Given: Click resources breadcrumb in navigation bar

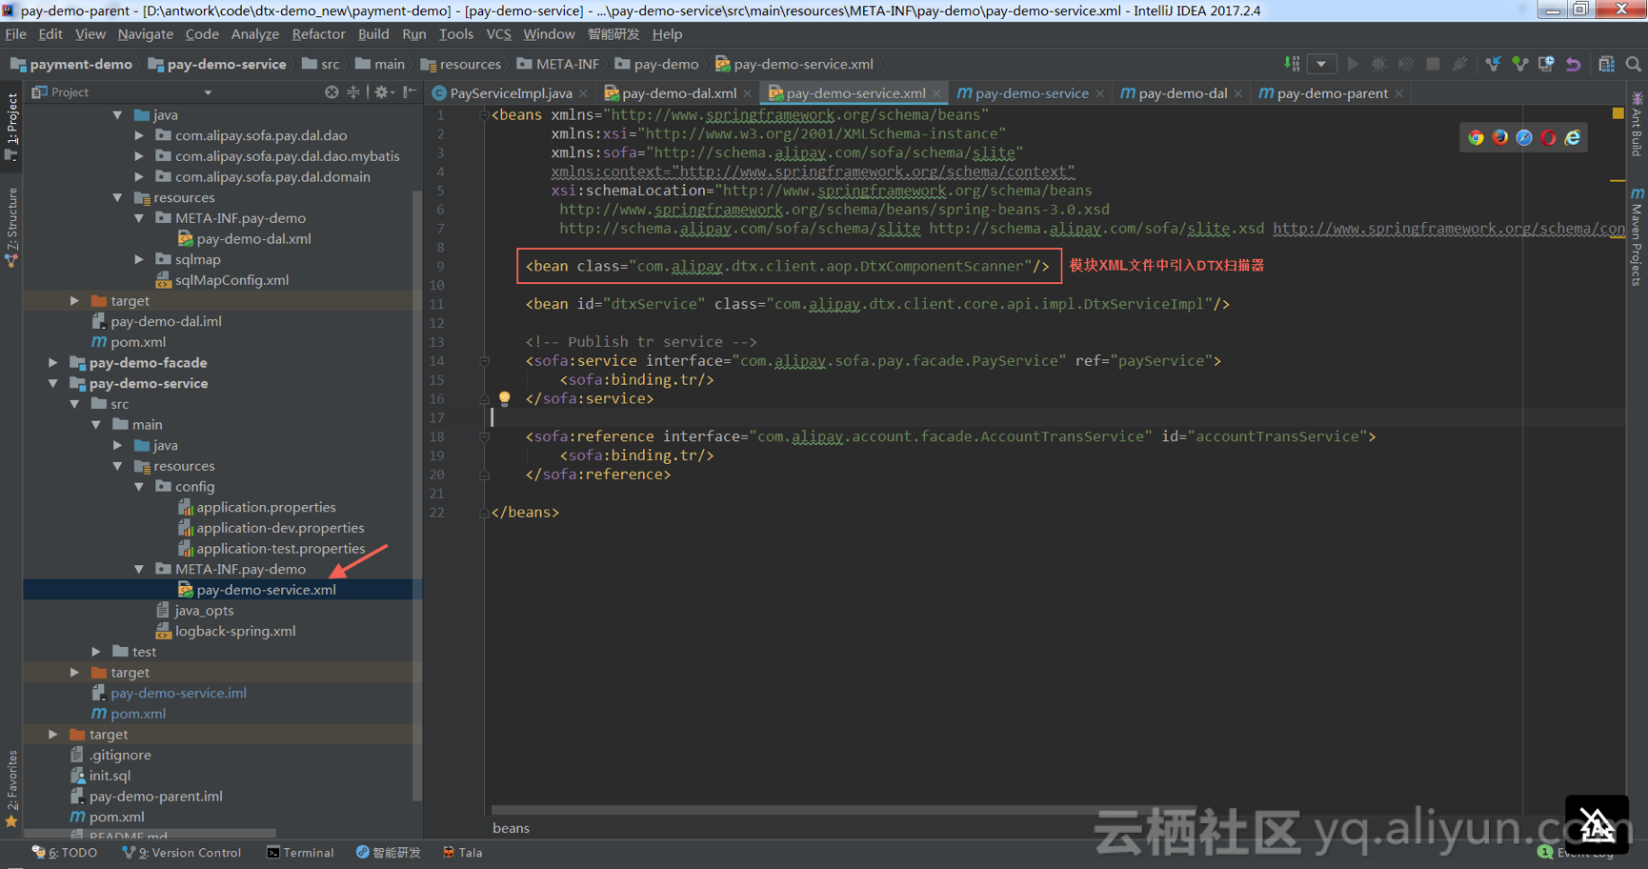Looking at the screenshot, I should 461,64.
